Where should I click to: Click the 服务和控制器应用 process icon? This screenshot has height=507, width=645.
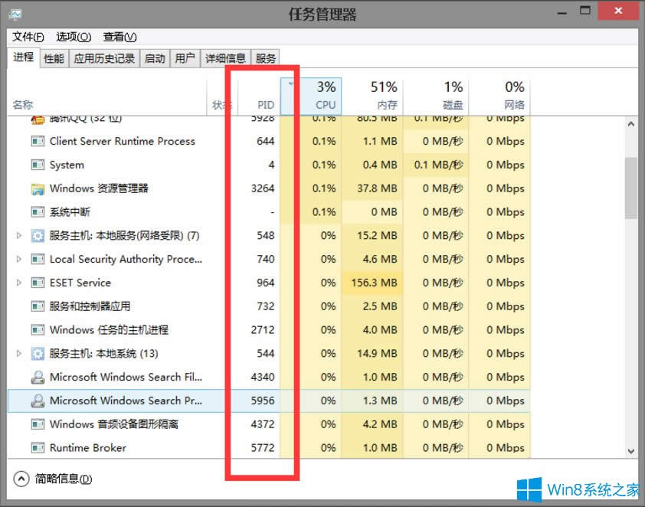(36, 306)
